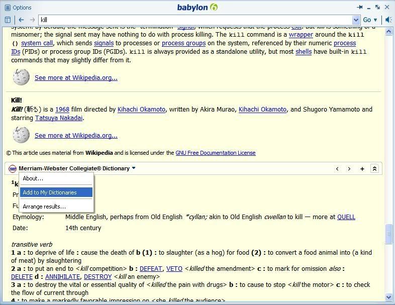Toggle the sidebar panel icon
The height and width of the screenshot is (305, 395).
pos(8,20)
